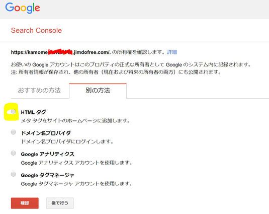Click the red 確認 verify button

25,203
